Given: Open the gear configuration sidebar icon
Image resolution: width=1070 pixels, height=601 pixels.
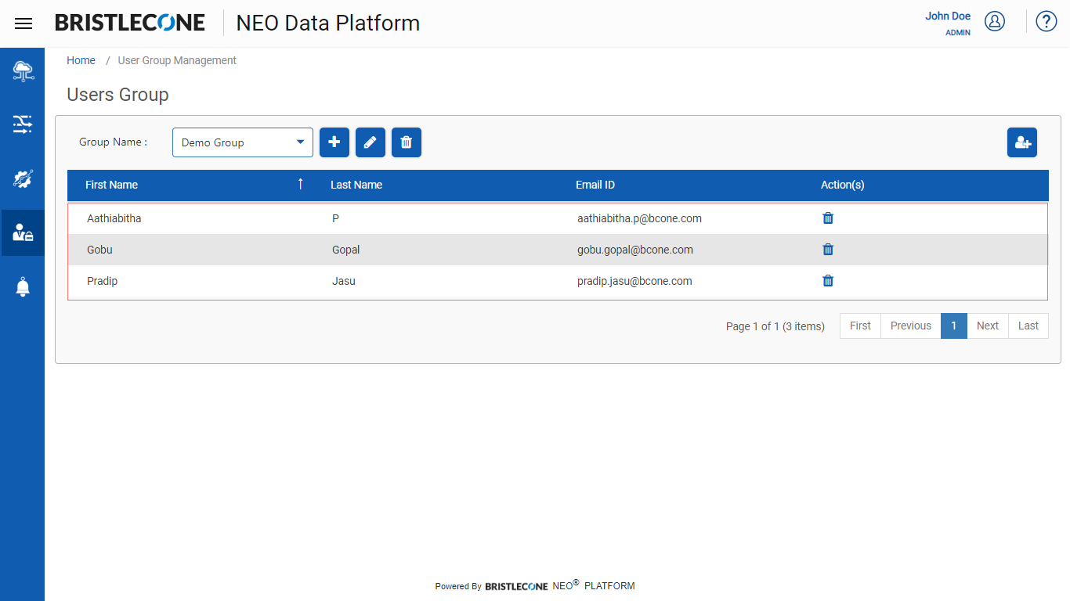Looking at the screenshot, I should [23, 178].
